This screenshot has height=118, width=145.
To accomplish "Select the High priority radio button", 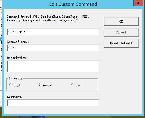I will [11, 85].
